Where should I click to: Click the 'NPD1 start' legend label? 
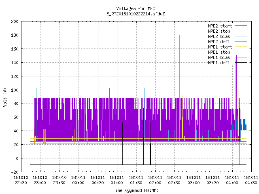click(x=220, y=47)
